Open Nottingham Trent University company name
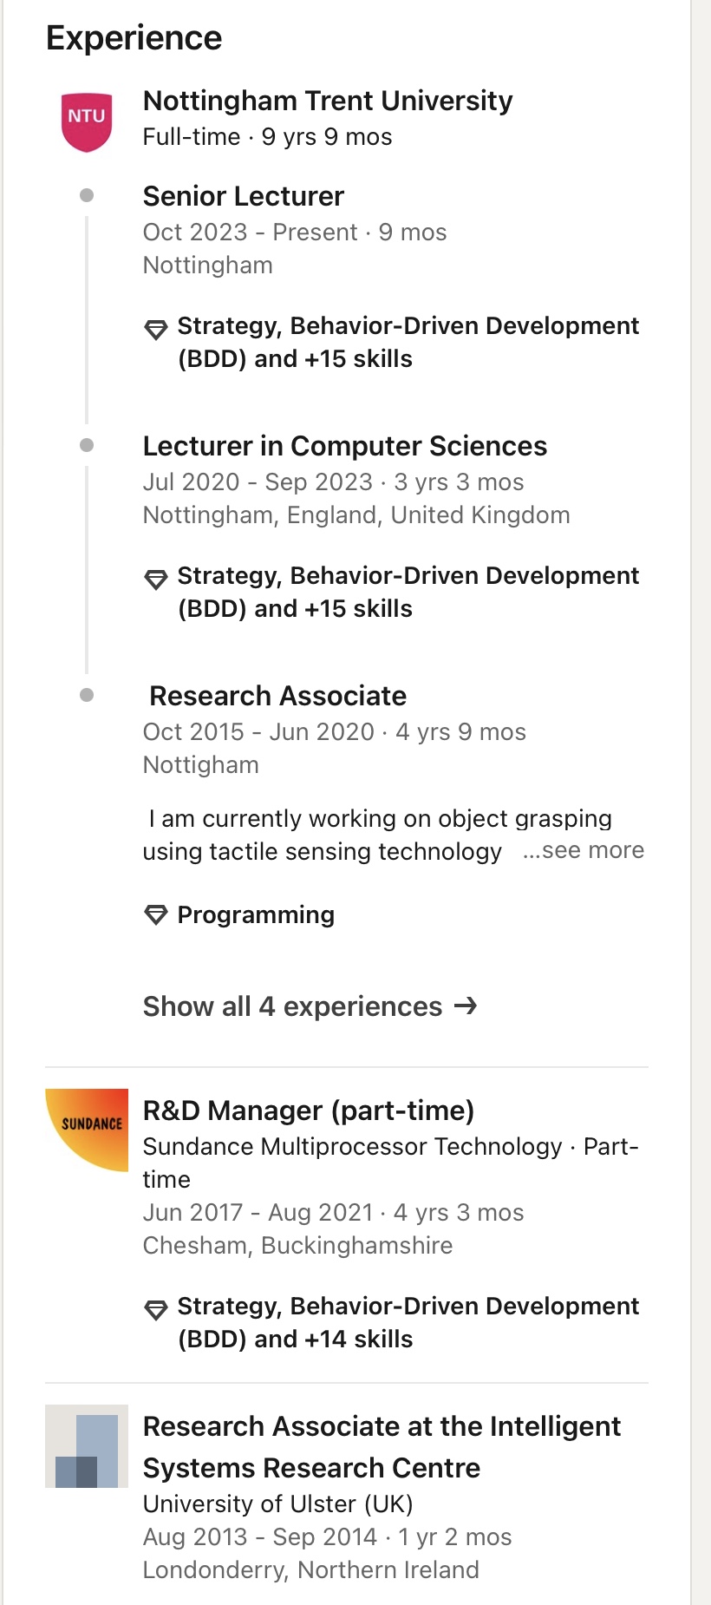The image size is (711, 1605). click(x=328, y=101)
